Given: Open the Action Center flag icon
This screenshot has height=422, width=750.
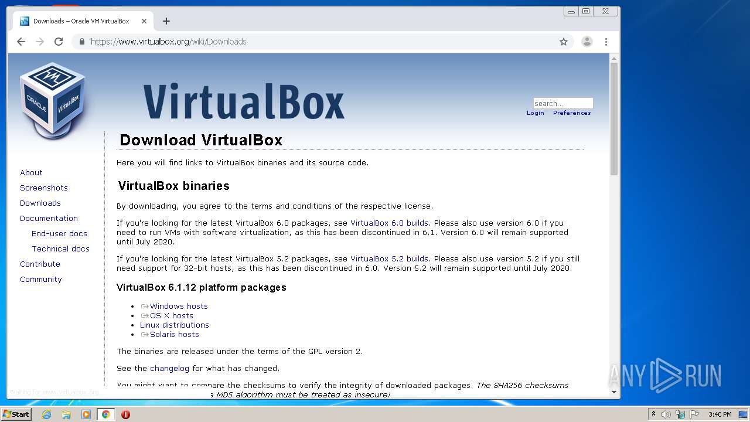Looking at the screenshot, I should click(x=694, y=414).
